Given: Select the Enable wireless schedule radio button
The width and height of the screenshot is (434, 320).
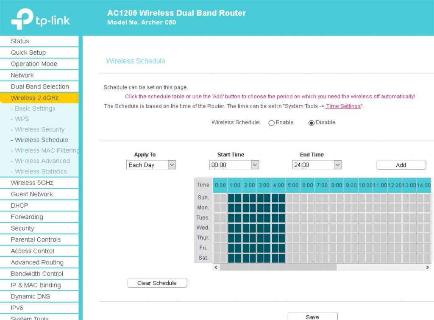Looking at the screenshot, I should click(x=271, y=123).
